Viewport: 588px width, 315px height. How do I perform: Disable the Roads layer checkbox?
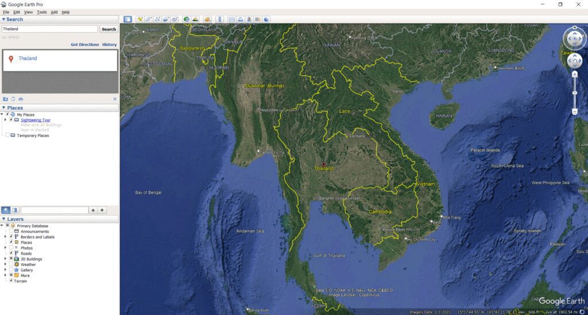pos(11,253)
